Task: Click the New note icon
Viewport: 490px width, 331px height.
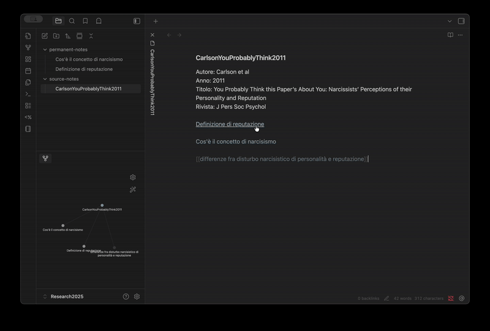Action: coord(45,36)
